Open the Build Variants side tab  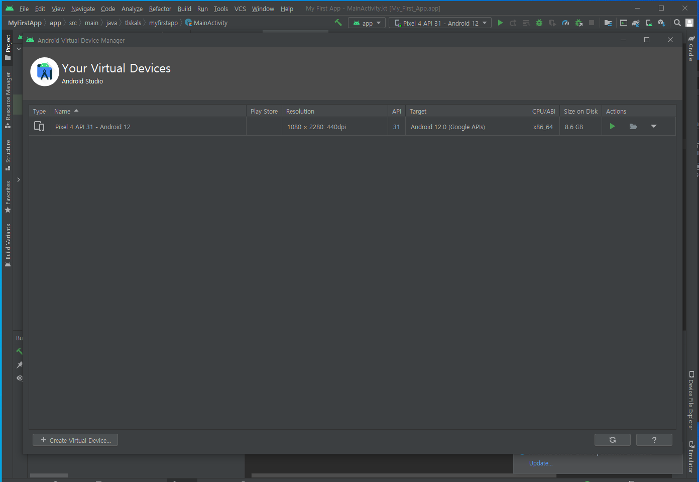pyautogui.click(x=8, y=245)
